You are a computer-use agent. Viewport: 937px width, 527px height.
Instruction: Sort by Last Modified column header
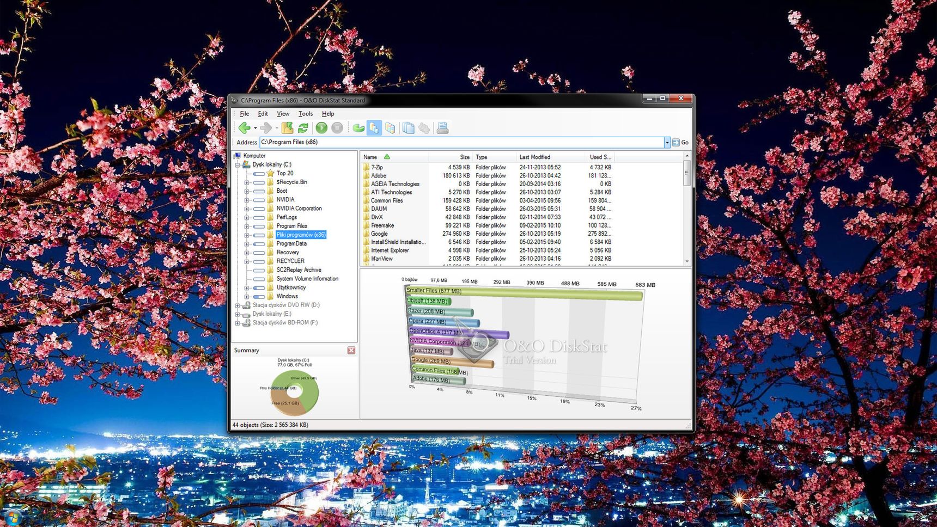click(549, 157)
